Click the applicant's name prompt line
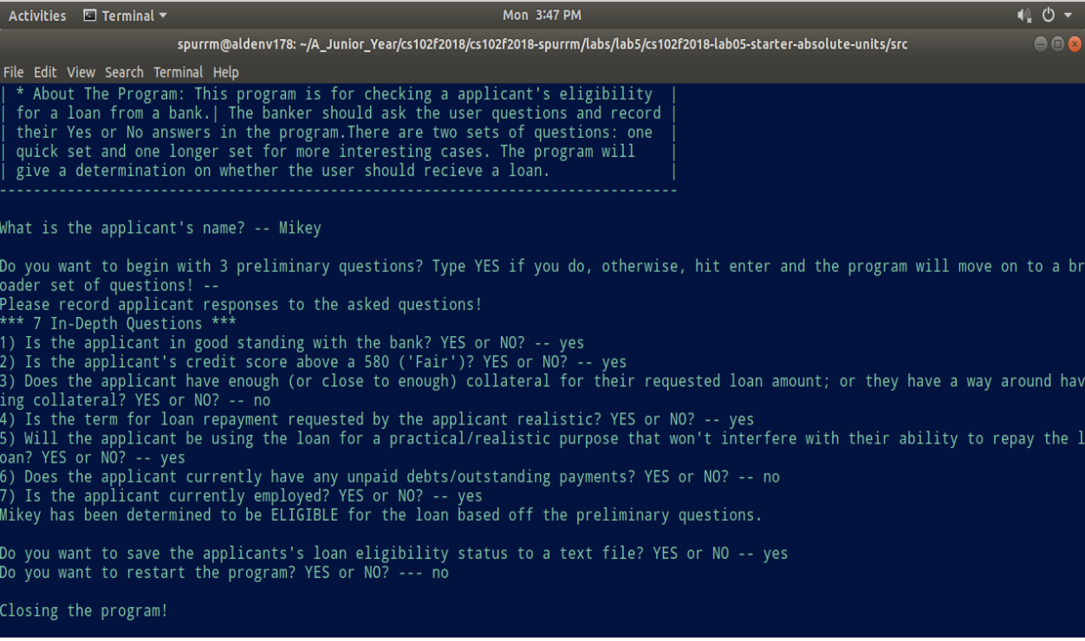The height and width of the screenshot is (641, 1085). pos(160,229)
